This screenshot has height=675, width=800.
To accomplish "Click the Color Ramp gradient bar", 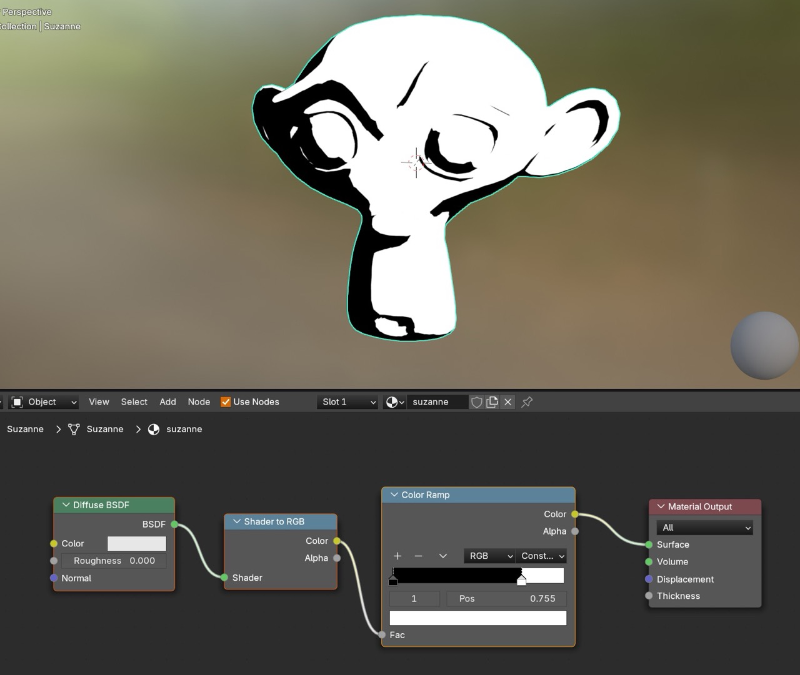I will point(478,576).
